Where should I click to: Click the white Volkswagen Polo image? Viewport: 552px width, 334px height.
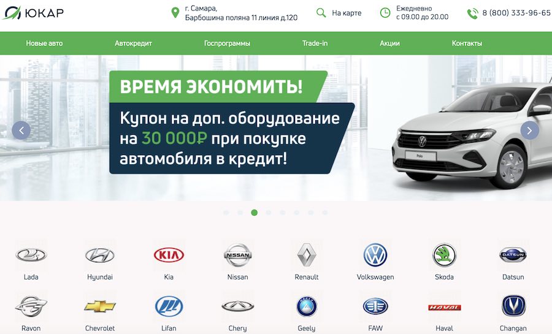(472, 135)
